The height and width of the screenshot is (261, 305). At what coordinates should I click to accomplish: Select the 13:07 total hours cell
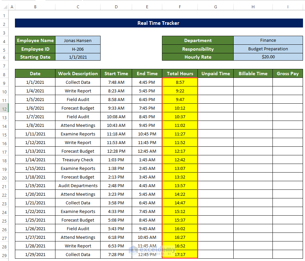(x=180, y=168)
